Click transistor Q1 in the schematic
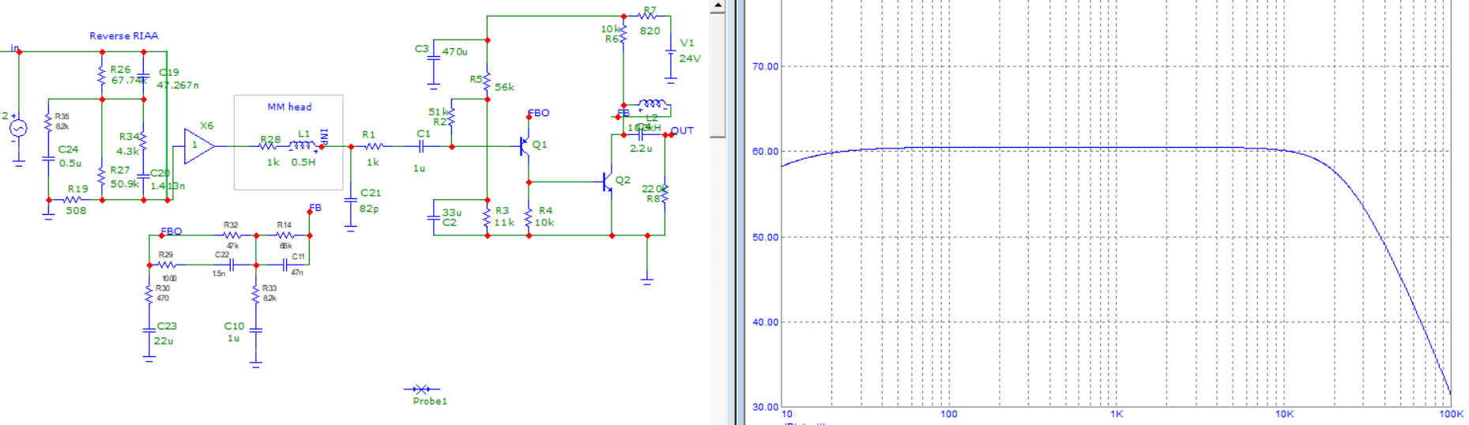The image size is (1469, 425). point(525,145)
